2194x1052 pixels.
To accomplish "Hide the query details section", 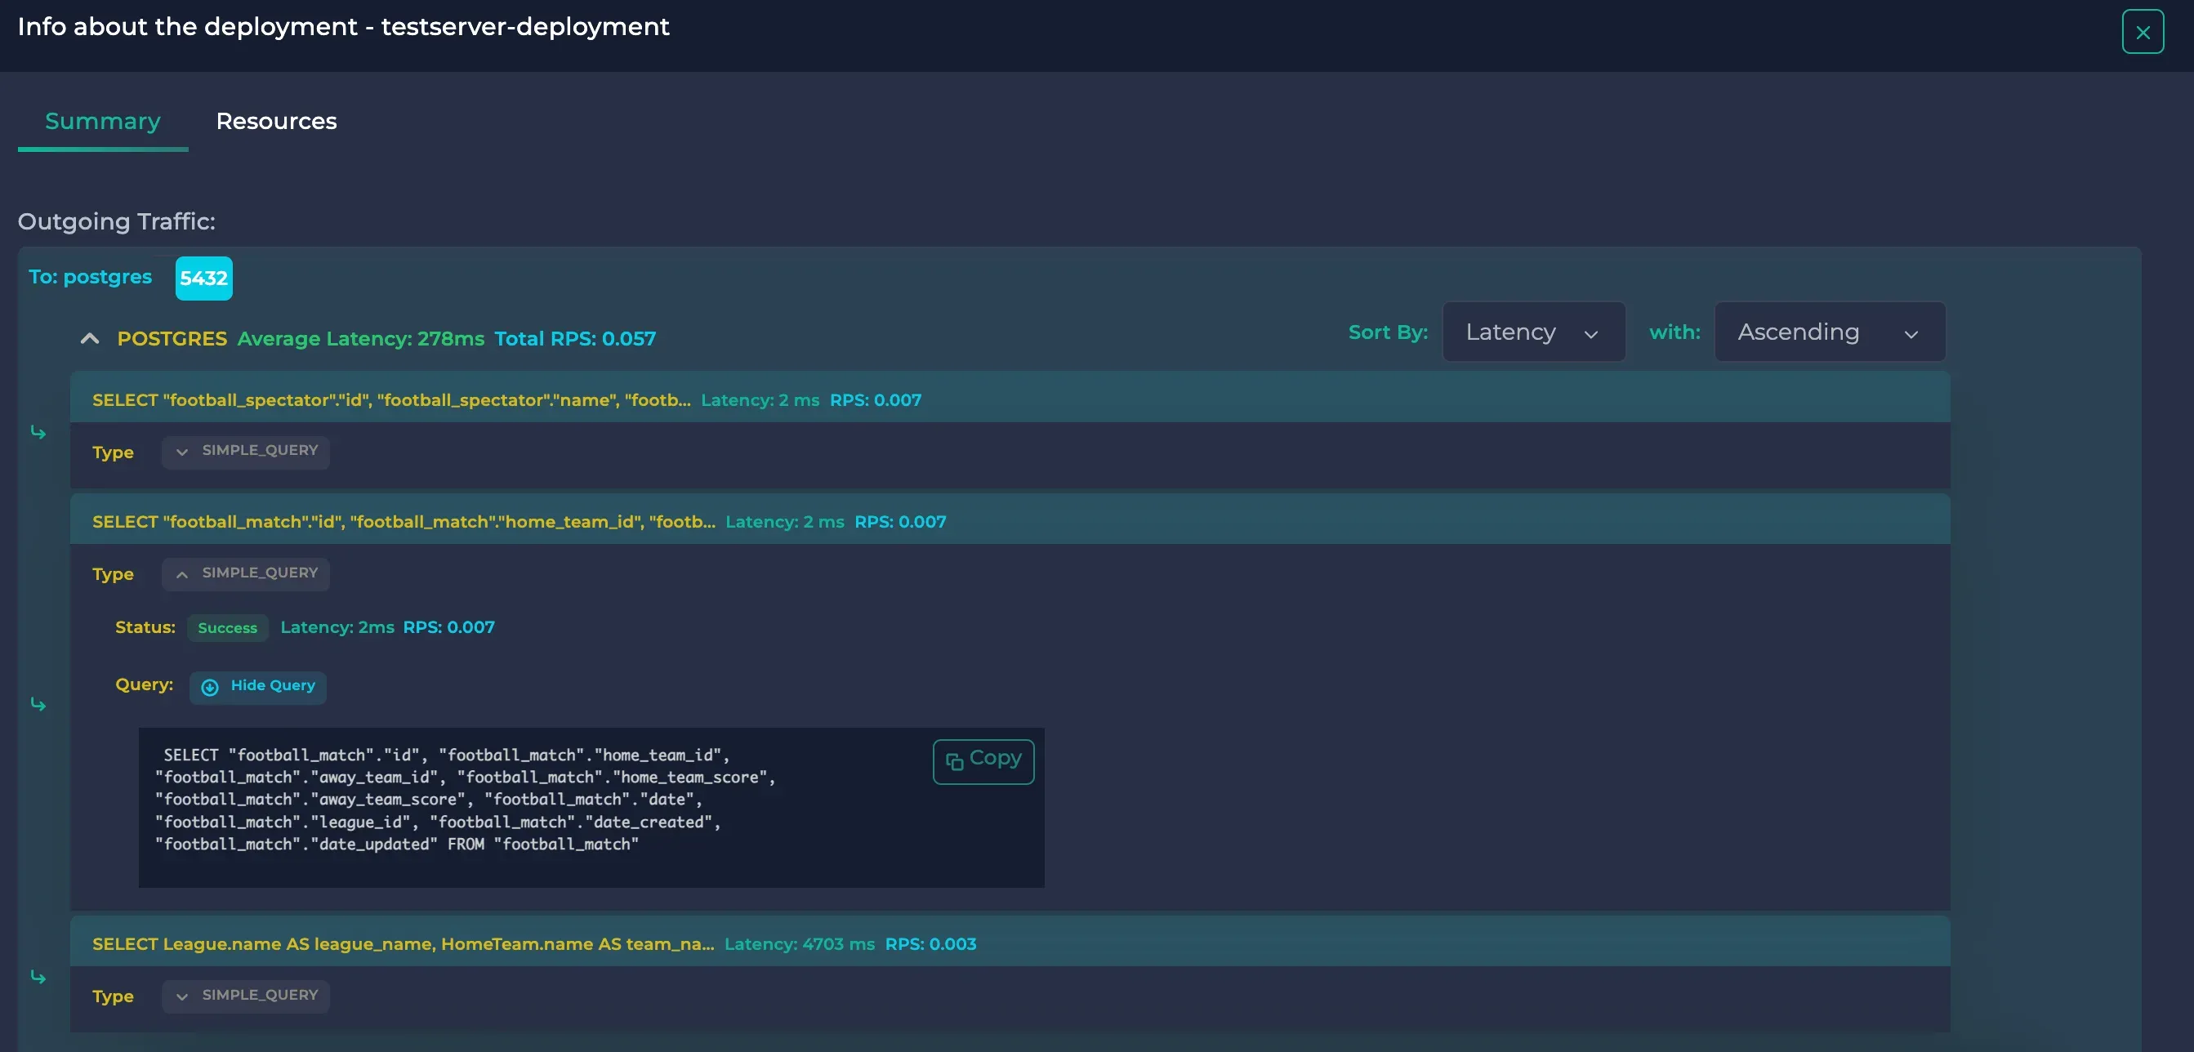I will pos(257,687).
